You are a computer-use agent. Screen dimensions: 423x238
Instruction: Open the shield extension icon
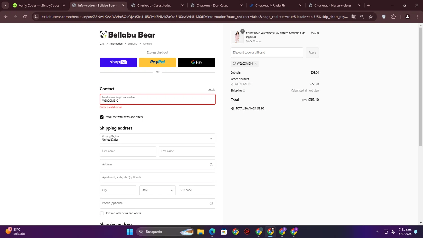(384, 17)
